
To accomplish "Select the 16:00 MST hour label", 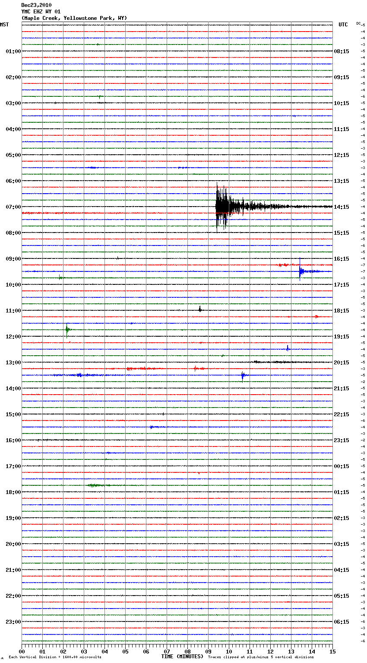I will [x=13, y=440].
